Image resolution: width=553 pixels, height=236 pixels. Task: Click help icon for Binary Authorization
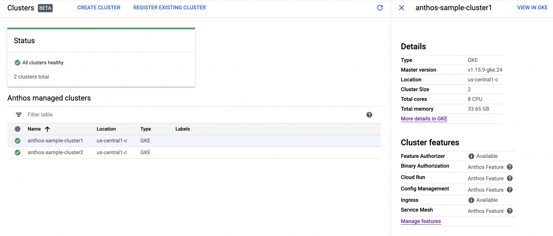(x=510, y=167)
